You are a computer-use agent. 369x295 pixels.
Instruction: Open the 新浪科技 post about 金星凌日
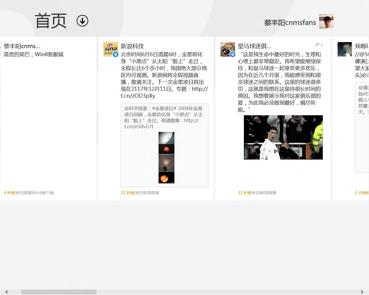164,75
